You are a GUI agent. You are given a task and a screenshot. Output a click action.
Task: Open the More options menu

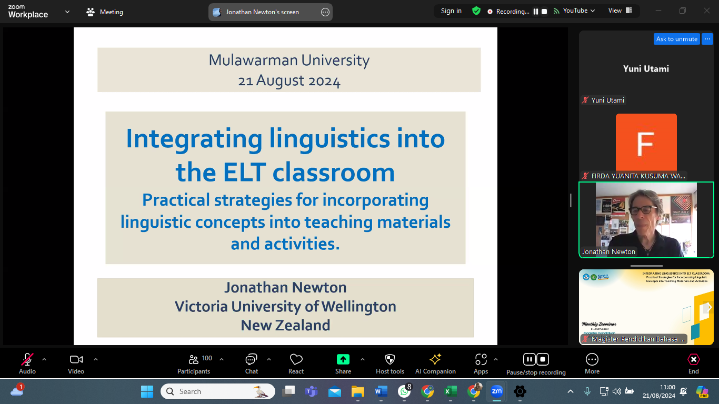[592, 363]
